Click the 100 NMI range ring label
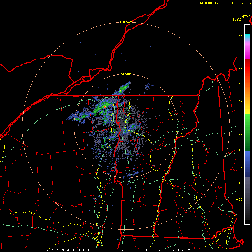The width and height of the screenshot is (252, 252). coord(126,22)
